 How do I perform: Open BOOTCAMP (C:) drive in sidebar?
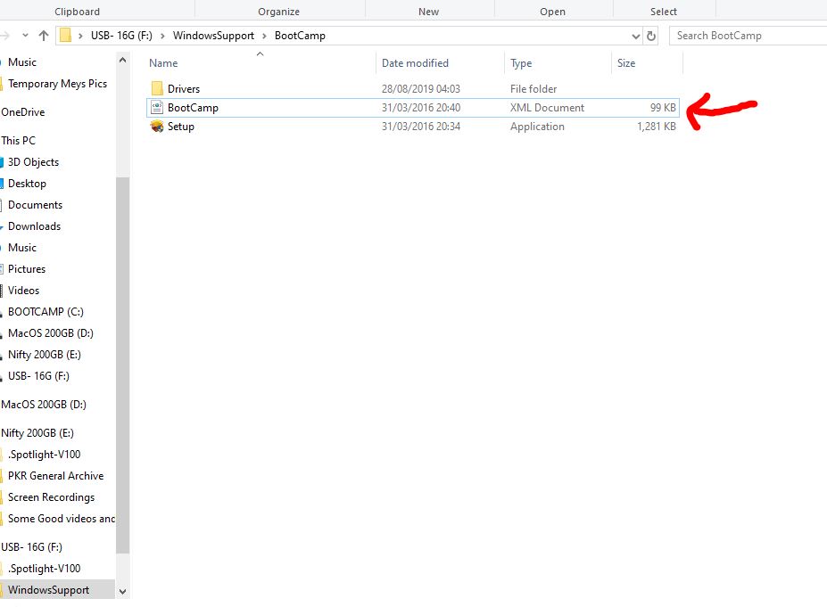pos(45,312)
